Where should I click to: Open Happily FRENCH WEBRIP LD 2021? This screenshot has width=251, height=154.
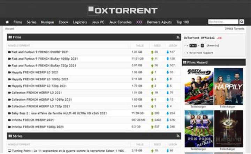[x=35, y=72]
